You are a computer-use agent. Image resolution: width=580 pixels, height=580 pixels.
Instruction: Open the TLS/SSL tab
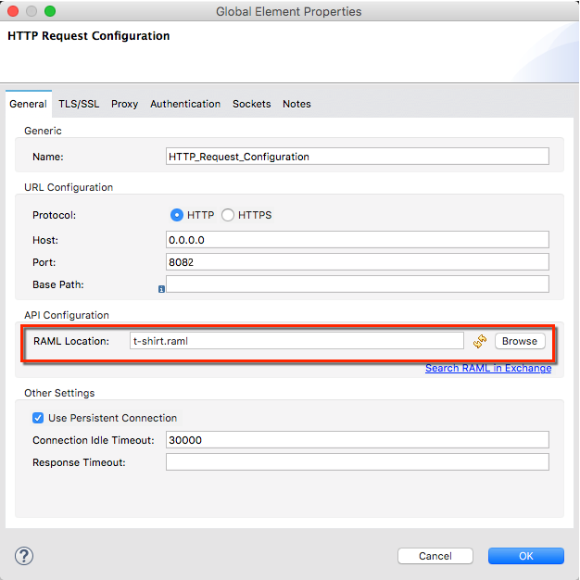(79, 104)
